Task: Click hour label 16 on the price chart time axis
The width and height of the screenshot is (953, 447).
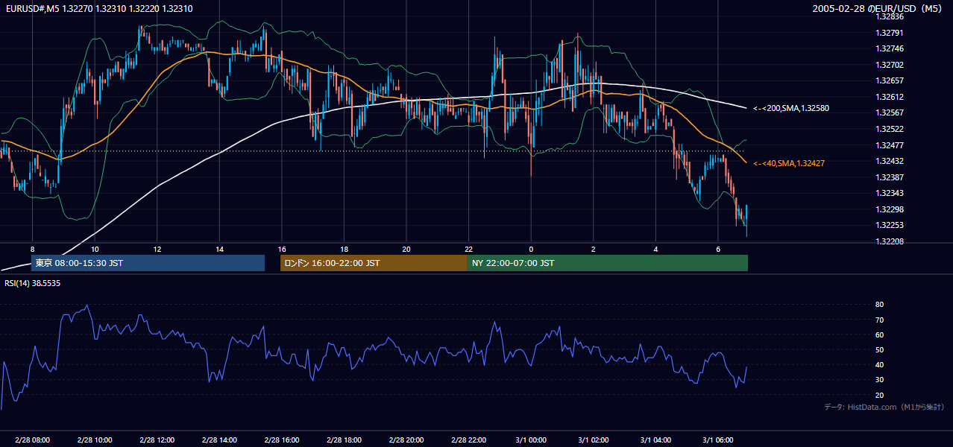Action: pos(281,249)
